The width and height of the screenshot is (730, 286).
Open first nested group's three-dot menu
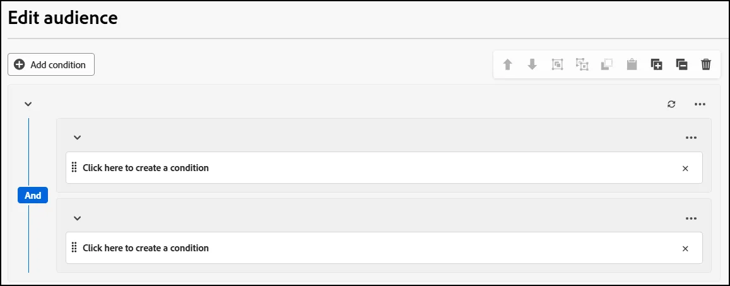click(692, 138)
